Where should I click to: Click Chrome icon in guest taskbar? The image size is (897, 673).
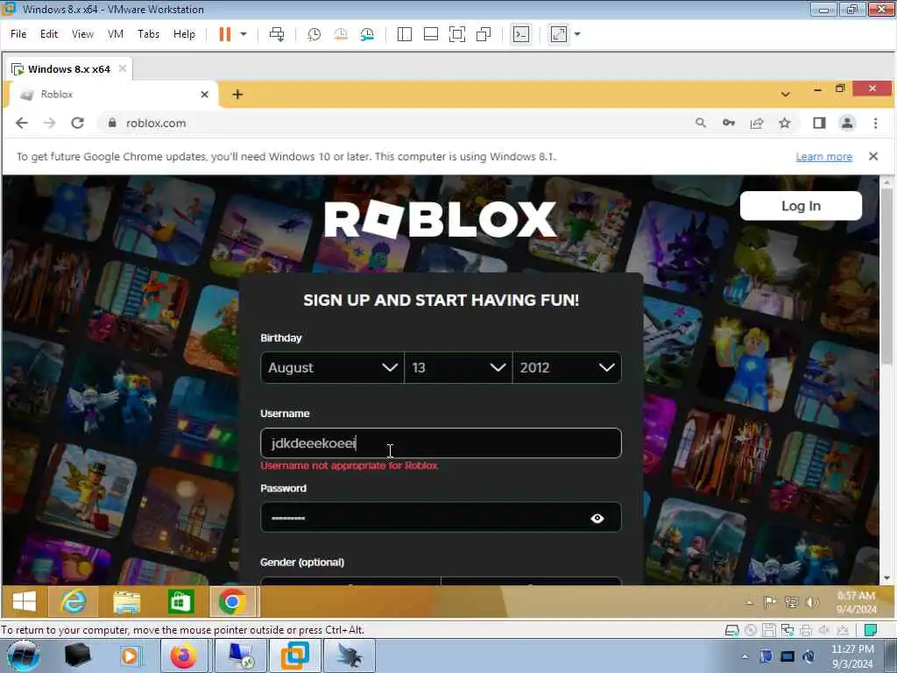pos(232,602)
